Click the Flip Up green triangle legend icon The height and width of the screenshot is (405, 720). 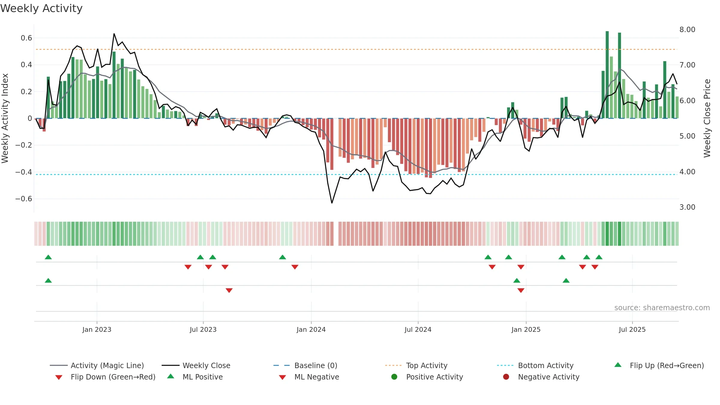pyautogui.click(x=618, y=365)
